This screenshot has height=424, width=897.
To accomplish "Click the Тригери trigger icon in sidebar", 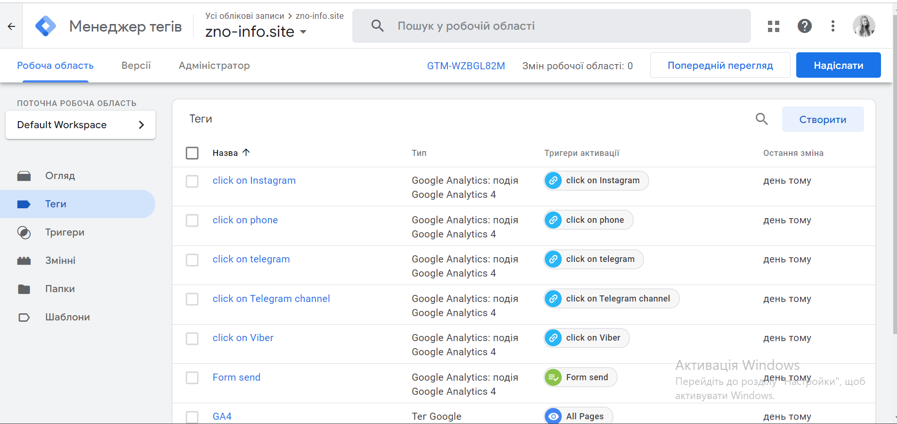I will coord(24,233).
